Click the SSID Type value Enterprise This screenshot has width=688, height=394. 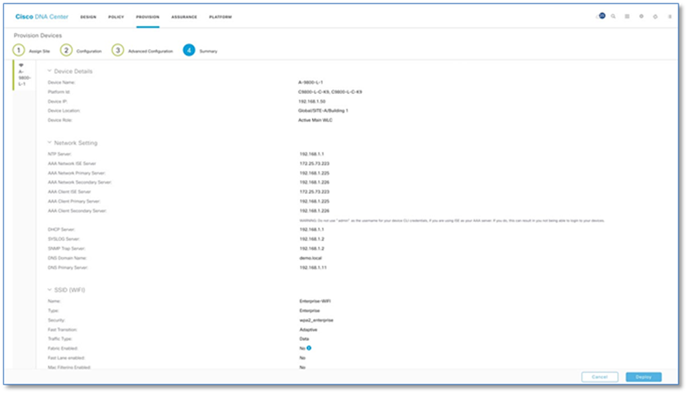pos(309,311)
